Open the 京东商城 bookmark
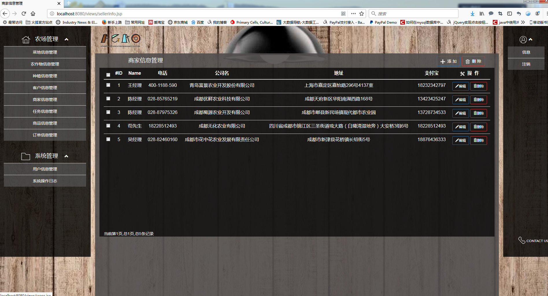The height and width of the screenshot is (296, 548). 178,22
